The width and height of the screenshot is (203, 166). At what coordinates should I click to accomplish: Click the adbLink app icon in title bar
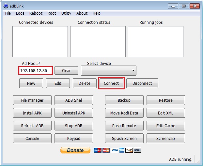click(6, 6)
